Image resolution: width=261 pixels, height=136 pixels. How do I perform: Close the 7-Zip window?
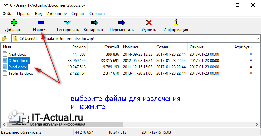[253, 5]
